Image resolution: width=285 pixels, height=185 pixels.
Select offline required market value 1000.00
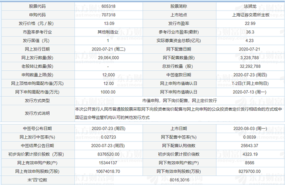pyautogui.click(x=108, y=92)
